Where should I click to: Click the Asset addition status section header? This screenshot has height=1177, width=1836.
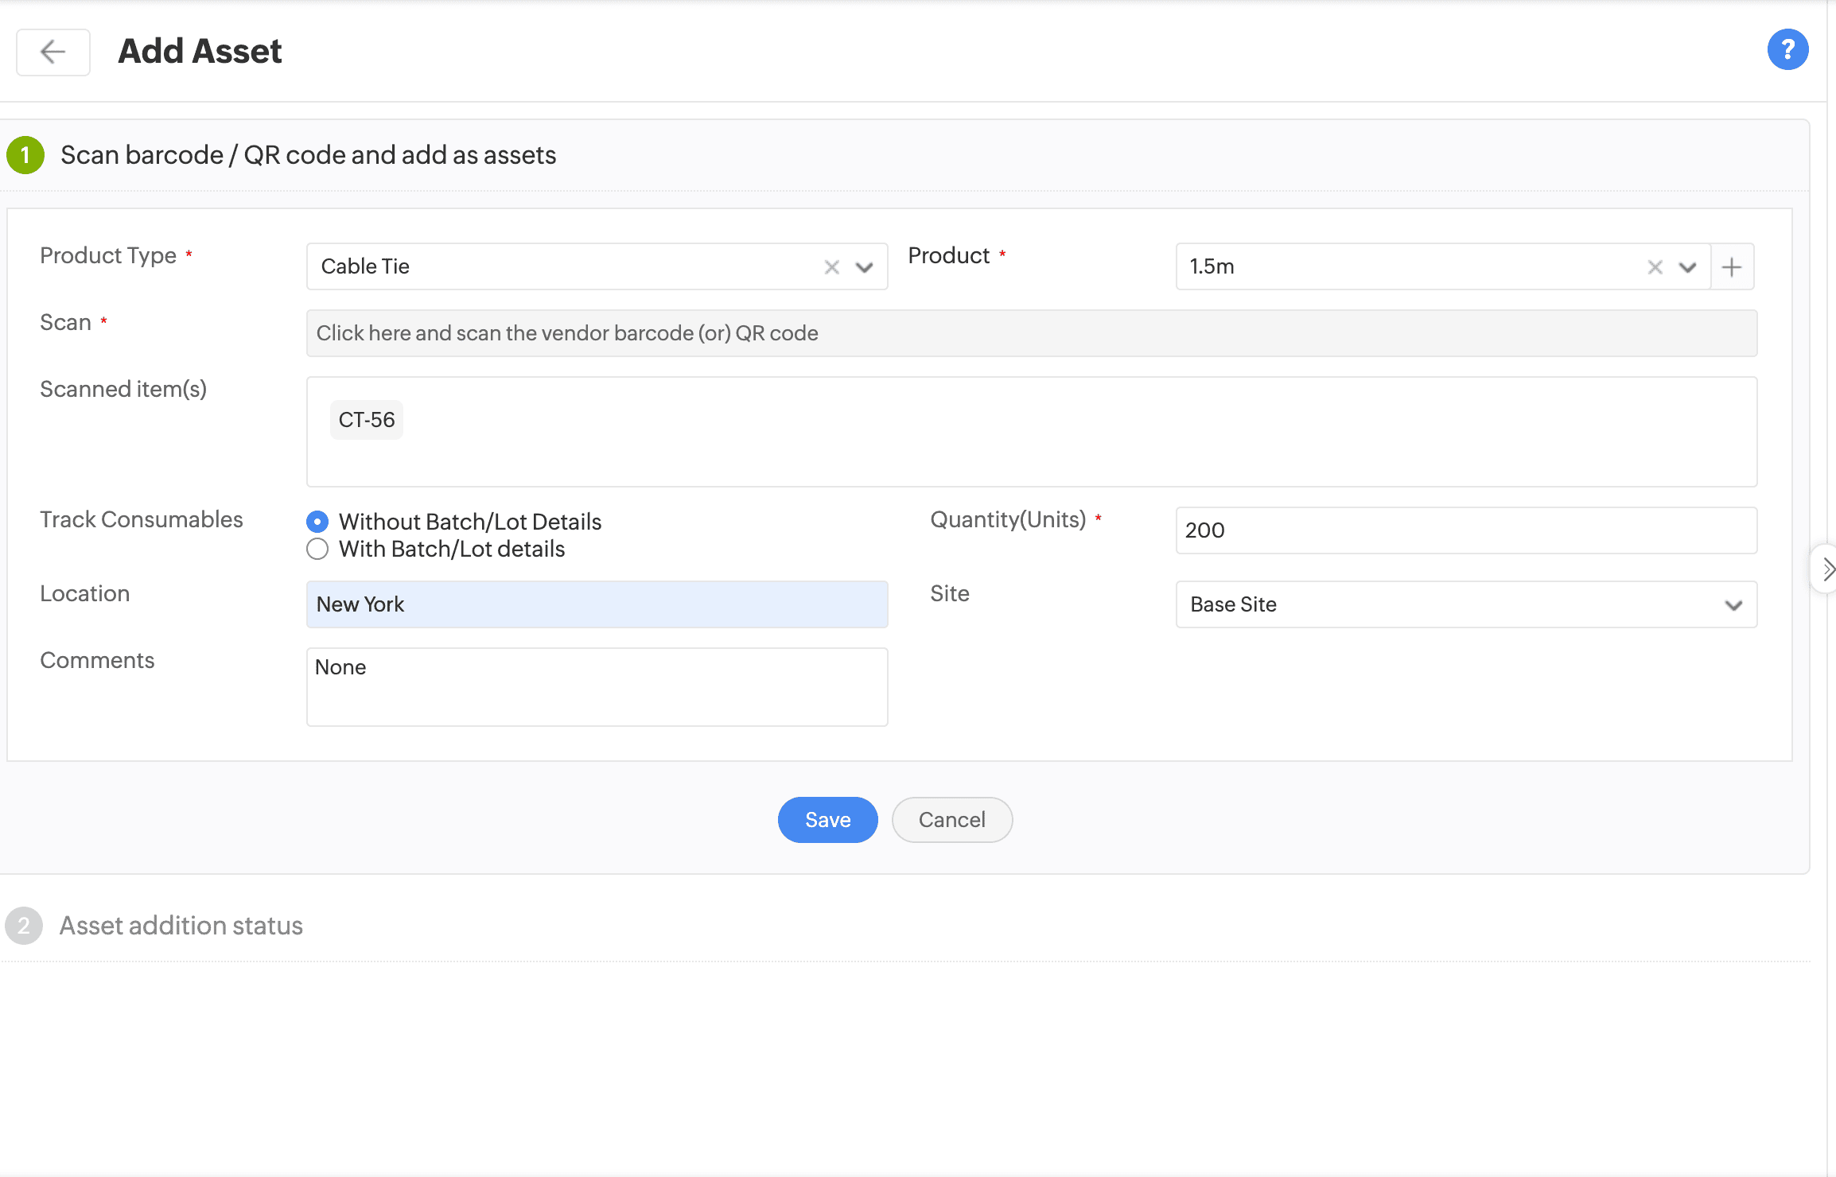(181, 926)
